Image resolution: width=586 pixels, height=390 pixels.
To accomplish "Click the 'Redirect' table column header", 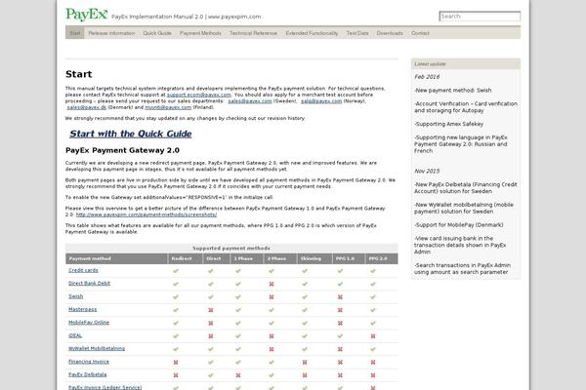I will click(182, 258).
